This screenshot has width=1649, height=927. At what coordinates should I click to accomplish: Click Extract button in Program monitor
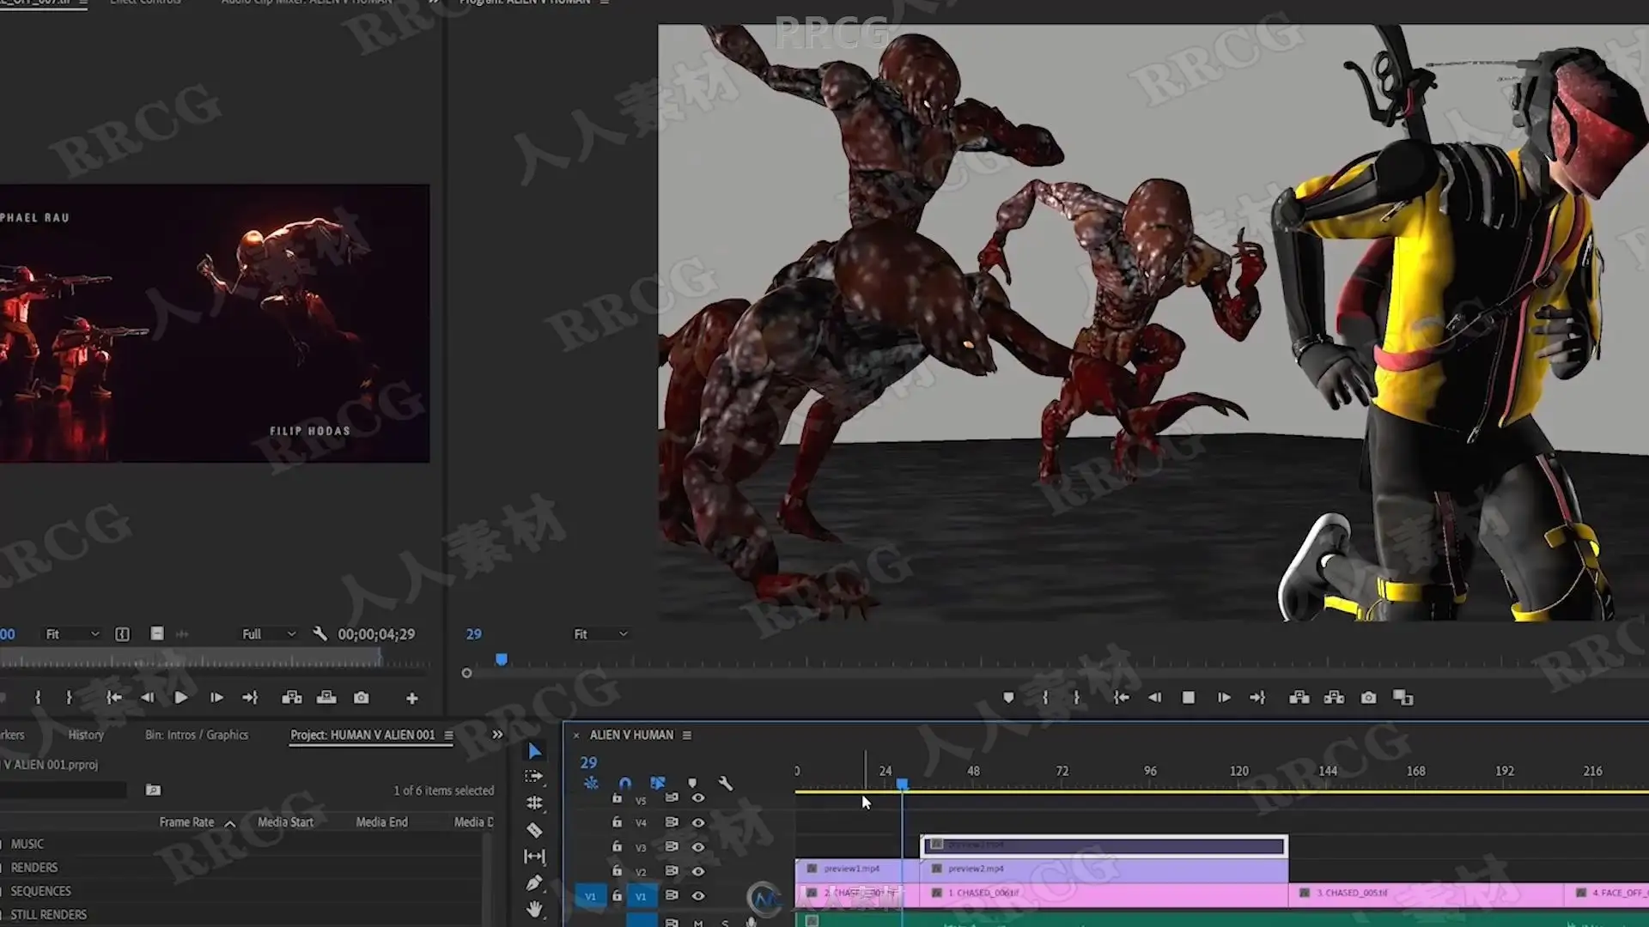click(1334, 698)
